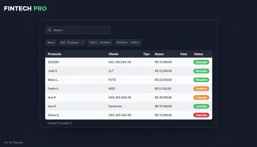
Task: Sort by the Cliente column header
Action: [x=113, y=54]
